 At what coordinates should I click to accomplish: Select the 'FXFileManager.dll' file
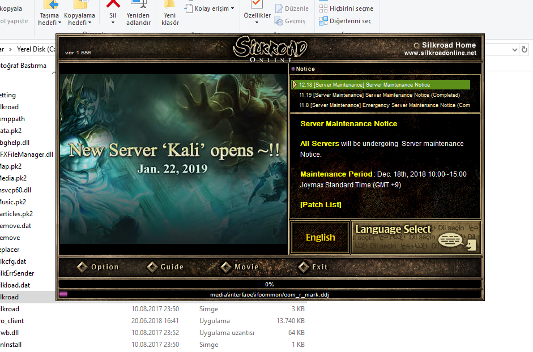click(27, 154)
